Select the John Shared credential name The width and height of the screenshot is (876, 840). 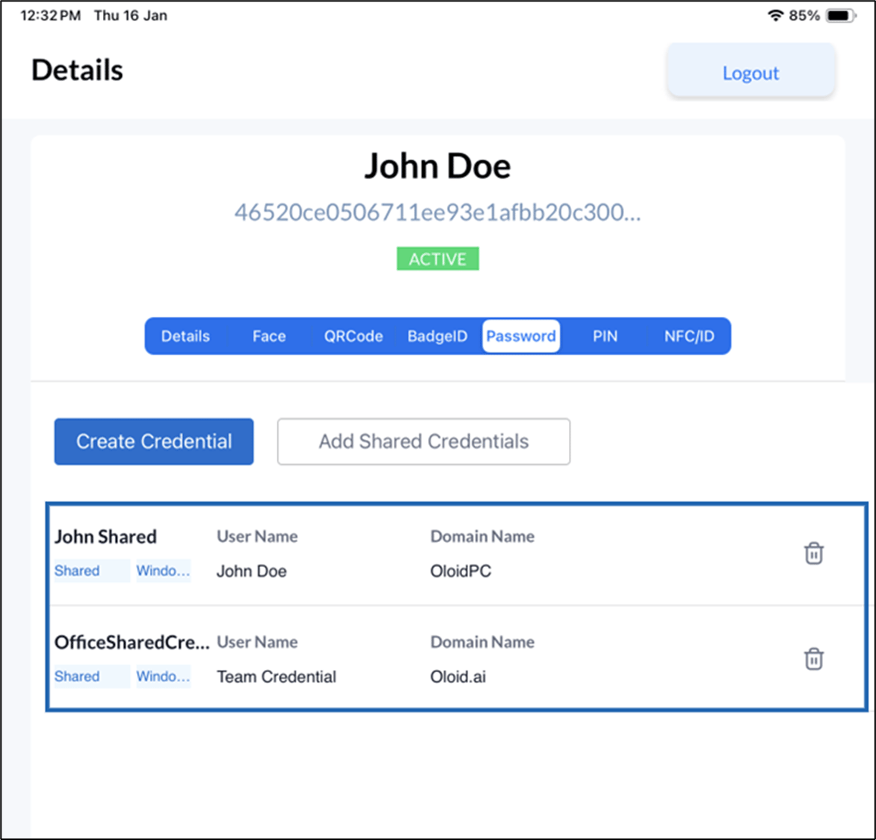click(x=106, y=537)
